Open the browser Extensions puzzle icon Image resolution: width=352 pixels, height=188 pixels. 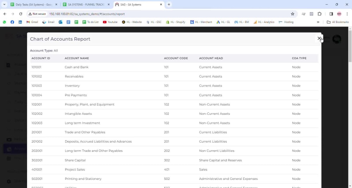(320, 14)
